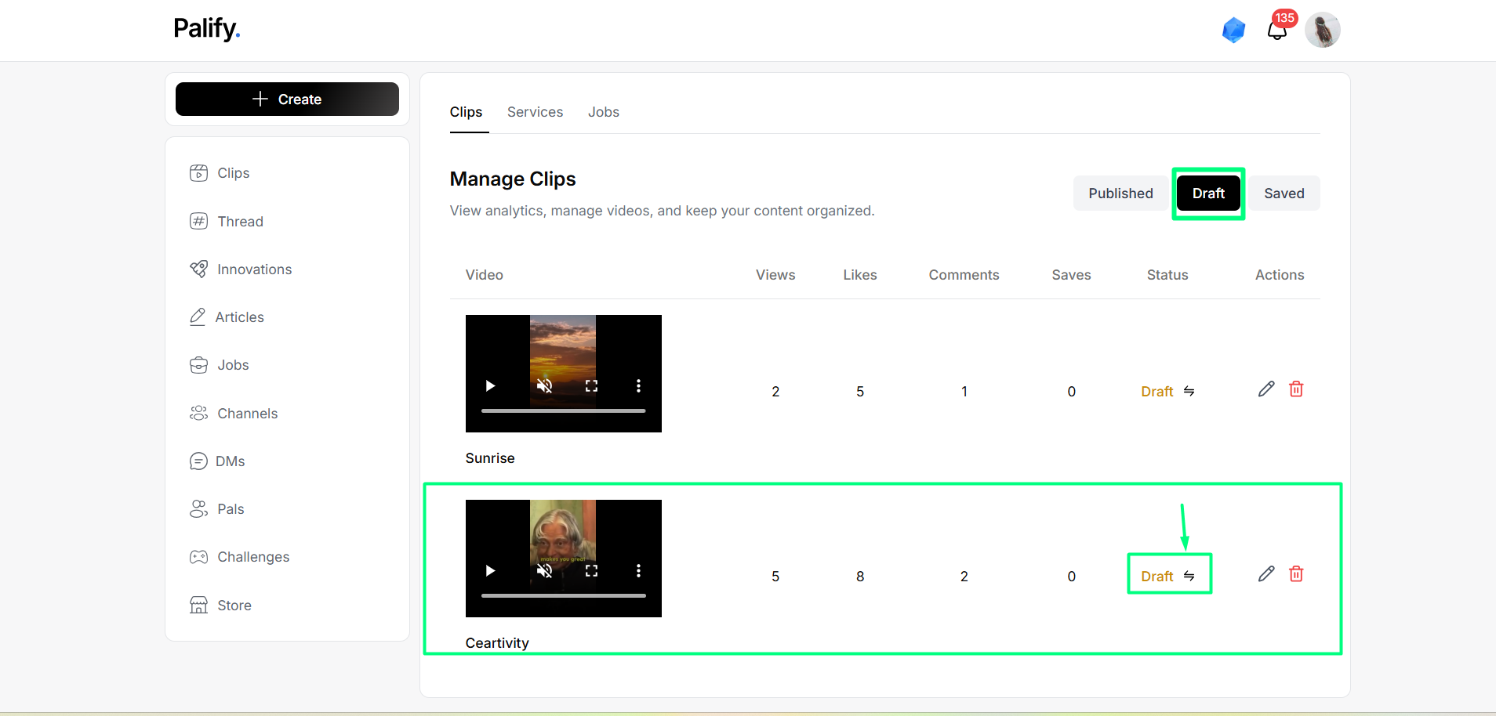
Task: Edit the Ceartivity clip with pencil icon
Action: pyautogui.click(x=1266, y=574)
